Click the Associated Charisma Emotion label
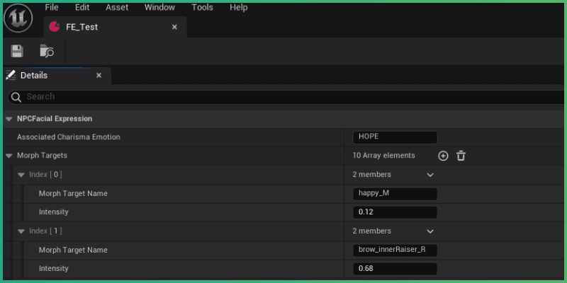 click(69, 137)
